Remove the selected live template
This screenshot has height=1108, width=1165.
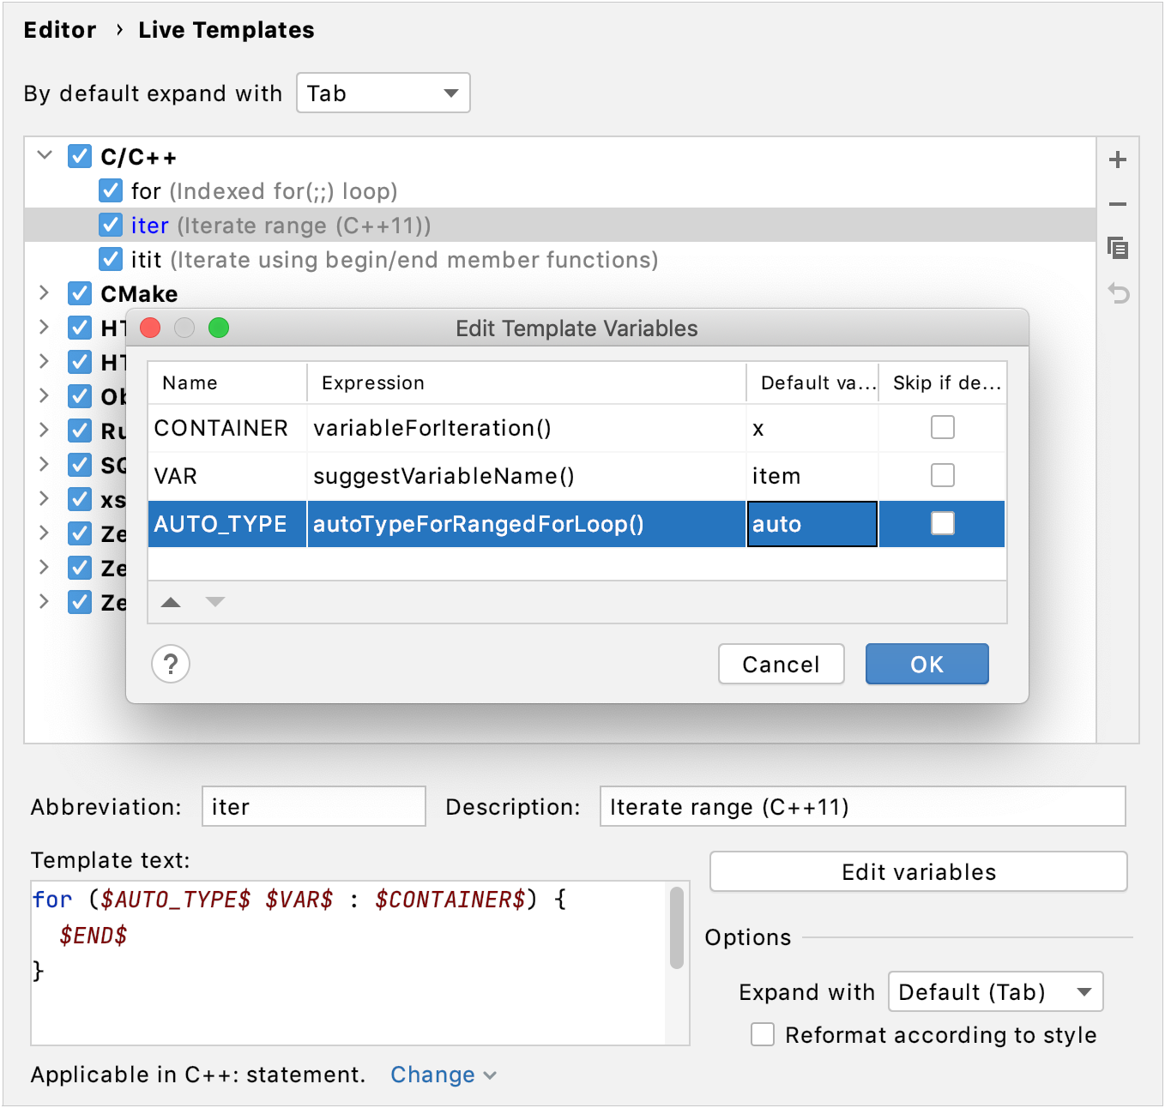[1118, 204]
